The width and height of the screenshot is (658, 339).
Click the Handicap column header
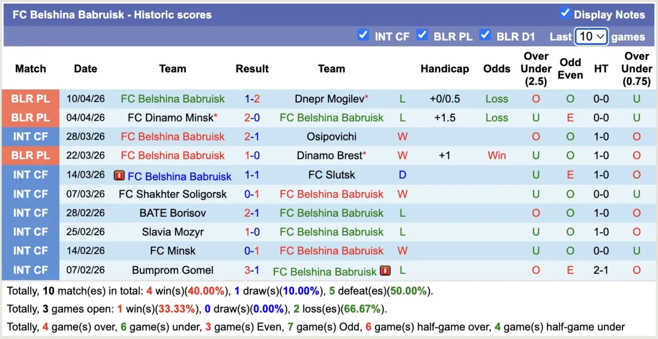point(445,69)
